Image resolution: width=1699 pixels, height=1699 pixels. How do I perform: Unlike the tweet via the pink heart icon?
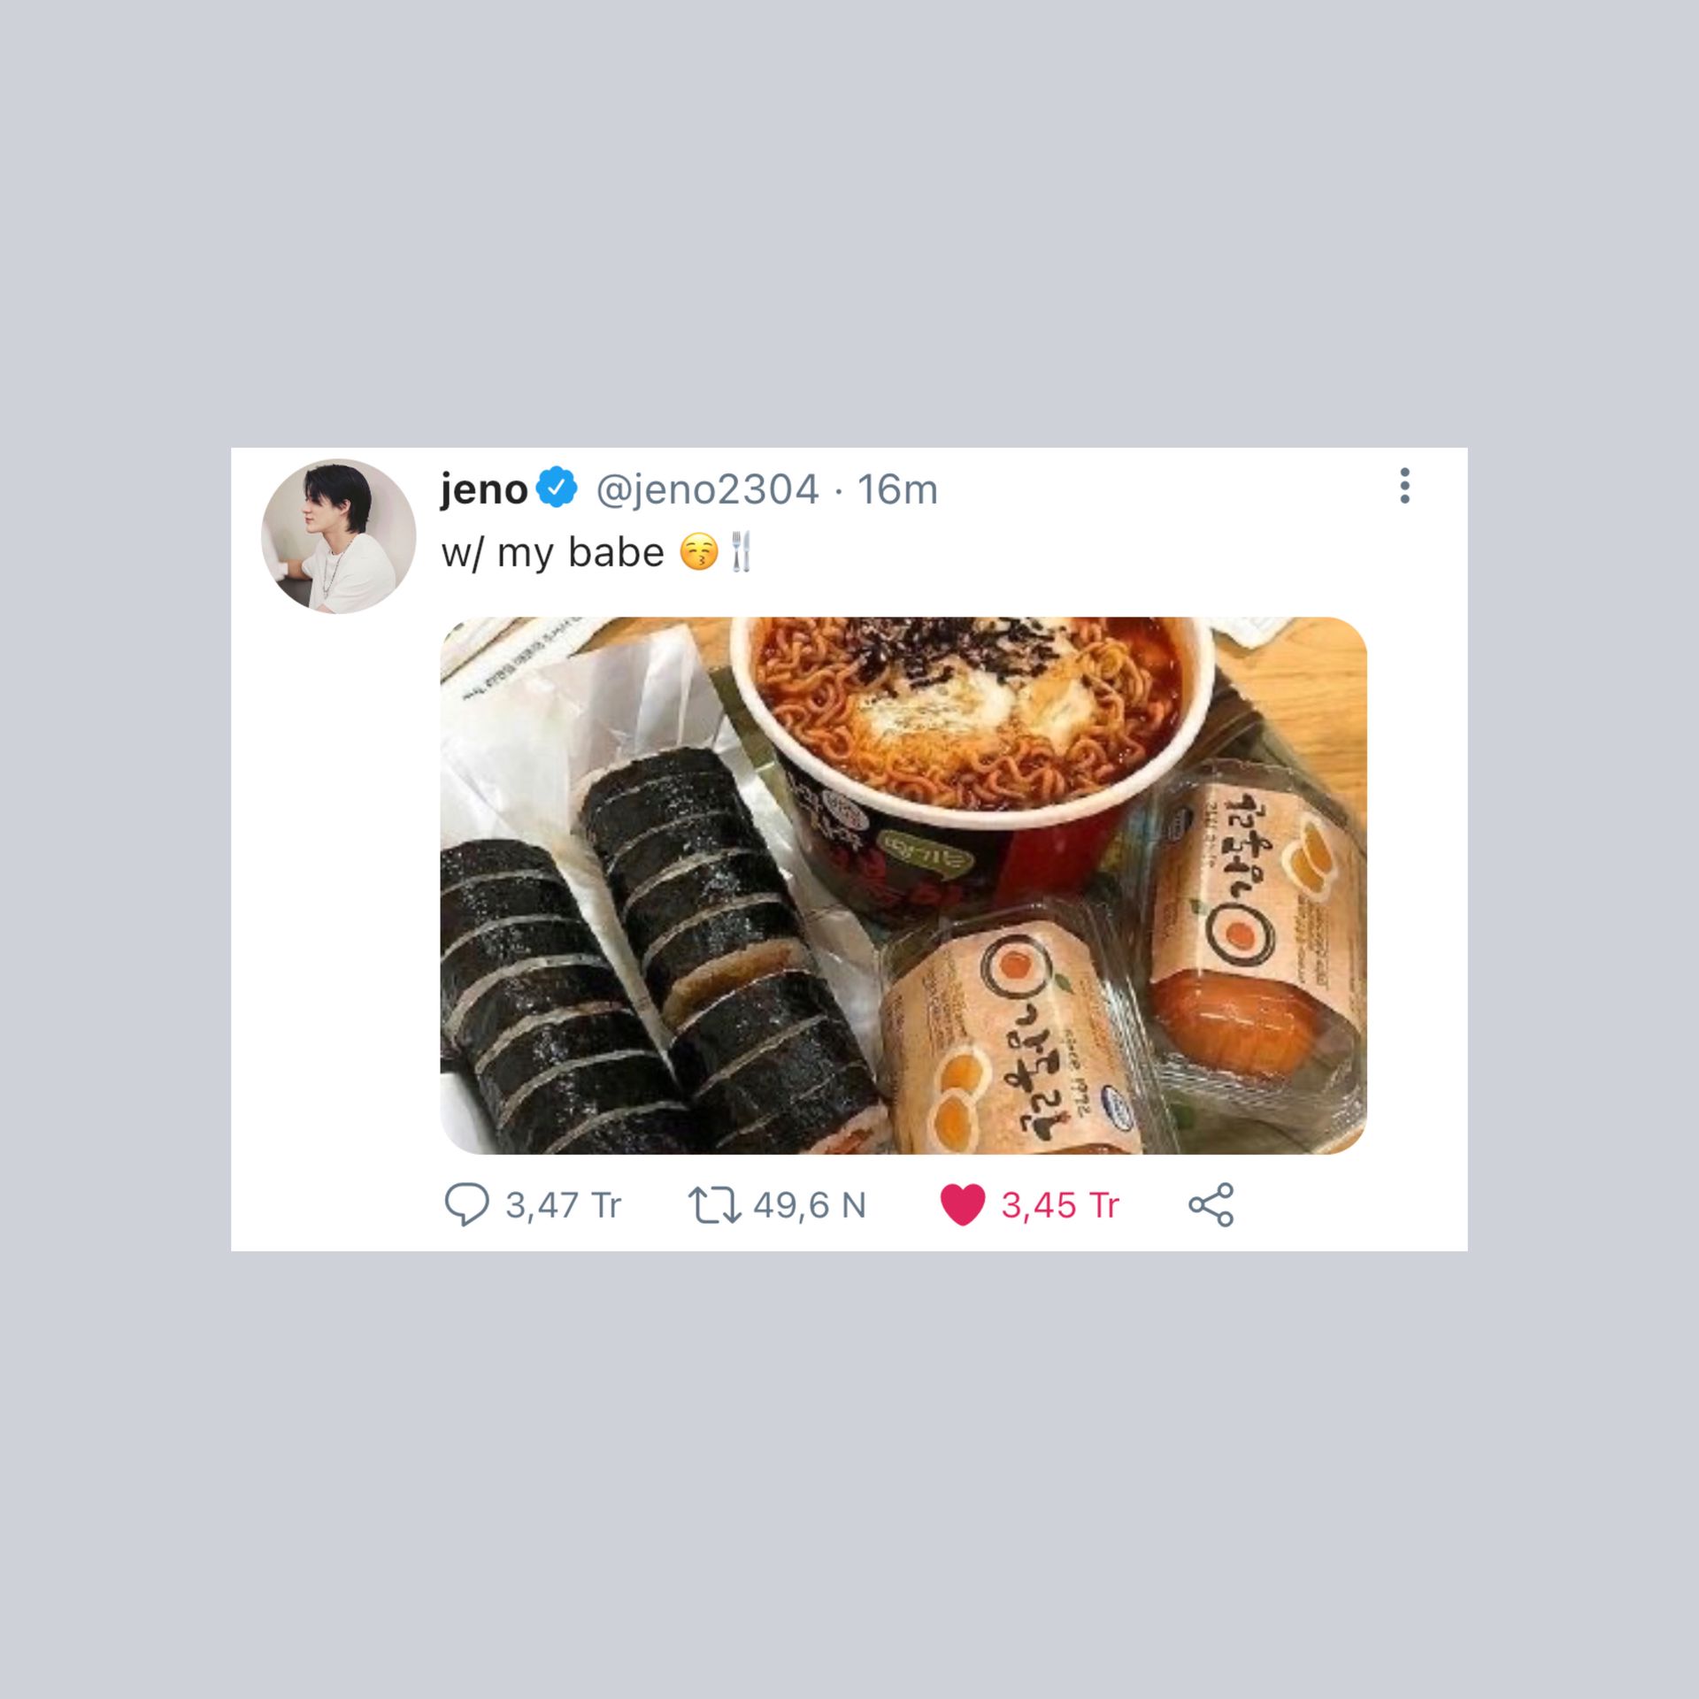[963, 1204]
